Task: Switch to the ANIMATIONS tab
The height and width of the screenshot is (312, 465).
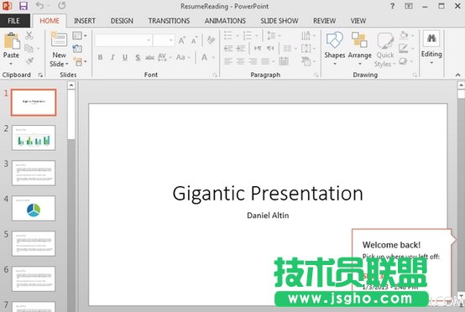Action: pos(225,21)
